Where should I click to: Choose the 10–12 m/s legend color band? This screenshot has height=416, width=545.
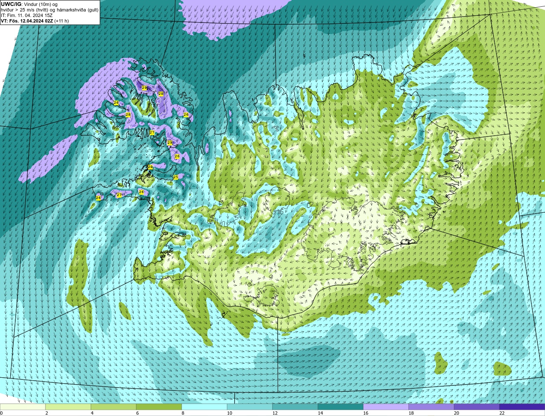click(250, 407)
